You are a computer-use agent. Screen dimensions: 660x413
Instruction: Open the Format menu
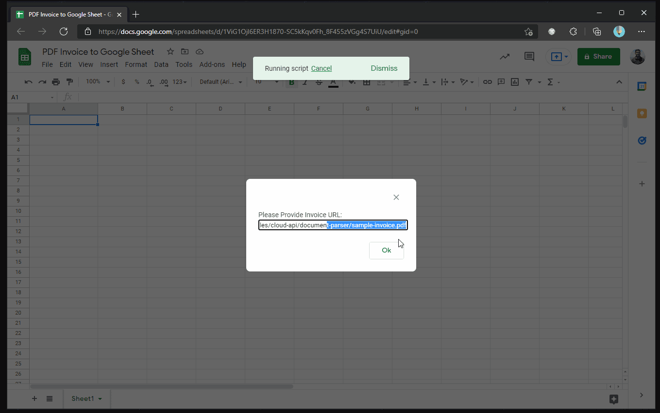[136, 64]
